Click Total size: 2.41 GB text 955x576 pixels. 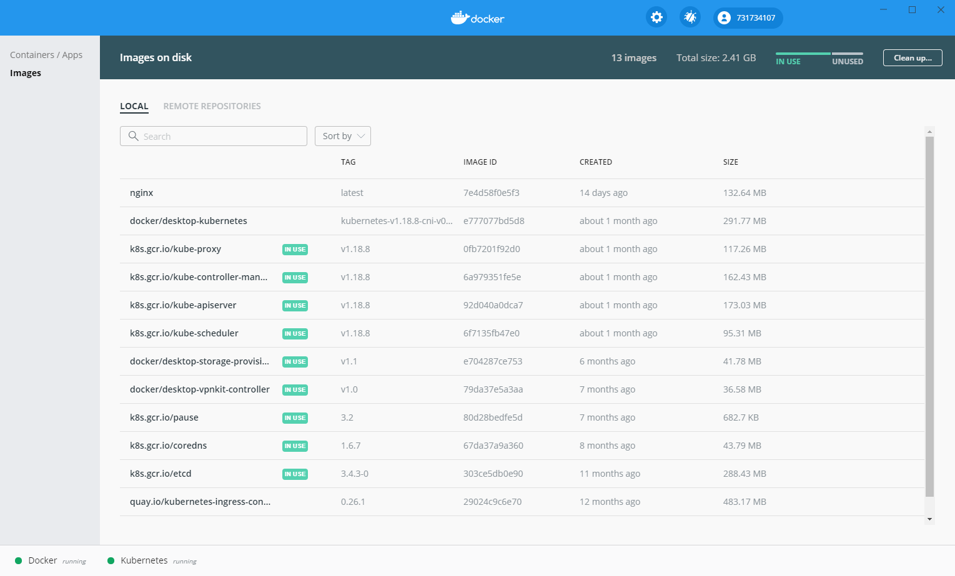716,57
